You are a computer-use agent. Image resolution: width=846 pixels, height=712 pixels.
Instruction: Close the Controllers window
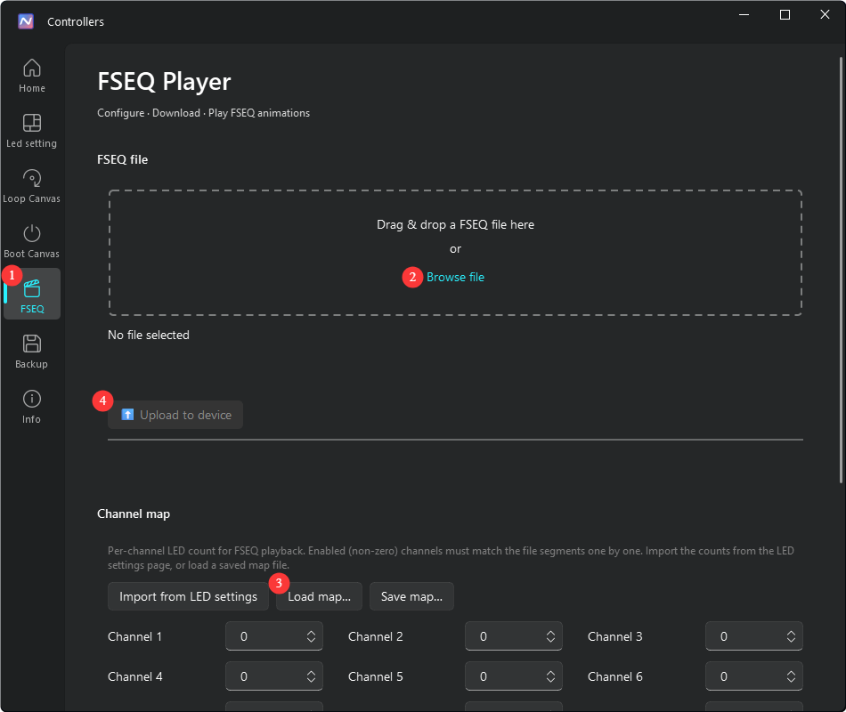click(x=825, y=14)
